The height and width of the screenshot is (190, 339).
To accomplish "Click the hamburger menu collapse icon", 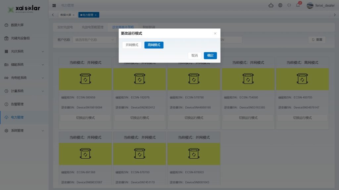I will pyautogui.click(x=54, y=5).
